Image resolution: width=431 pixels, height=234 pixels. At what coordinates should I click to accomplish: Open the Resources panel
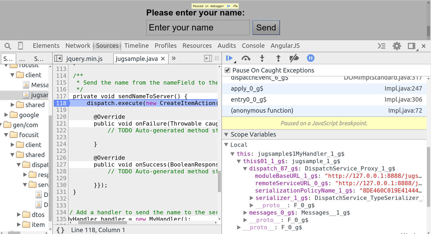coord(197,46)
